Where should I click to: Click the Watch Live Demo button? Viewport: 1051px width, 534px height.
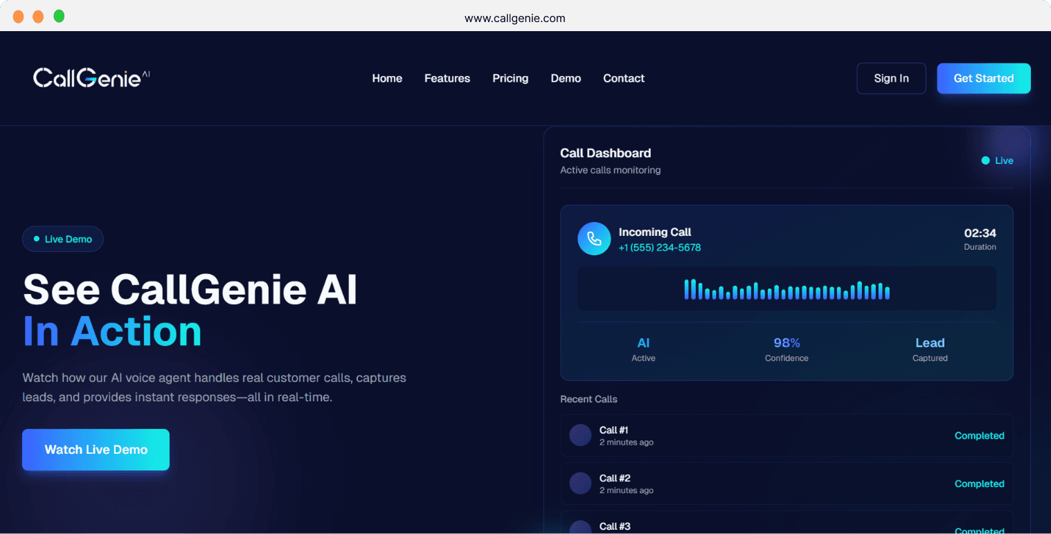pos(96,450)
